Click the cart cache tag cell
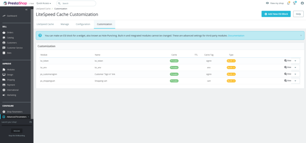The width and height of the screenshot is (306, 143). coord(209,81)
